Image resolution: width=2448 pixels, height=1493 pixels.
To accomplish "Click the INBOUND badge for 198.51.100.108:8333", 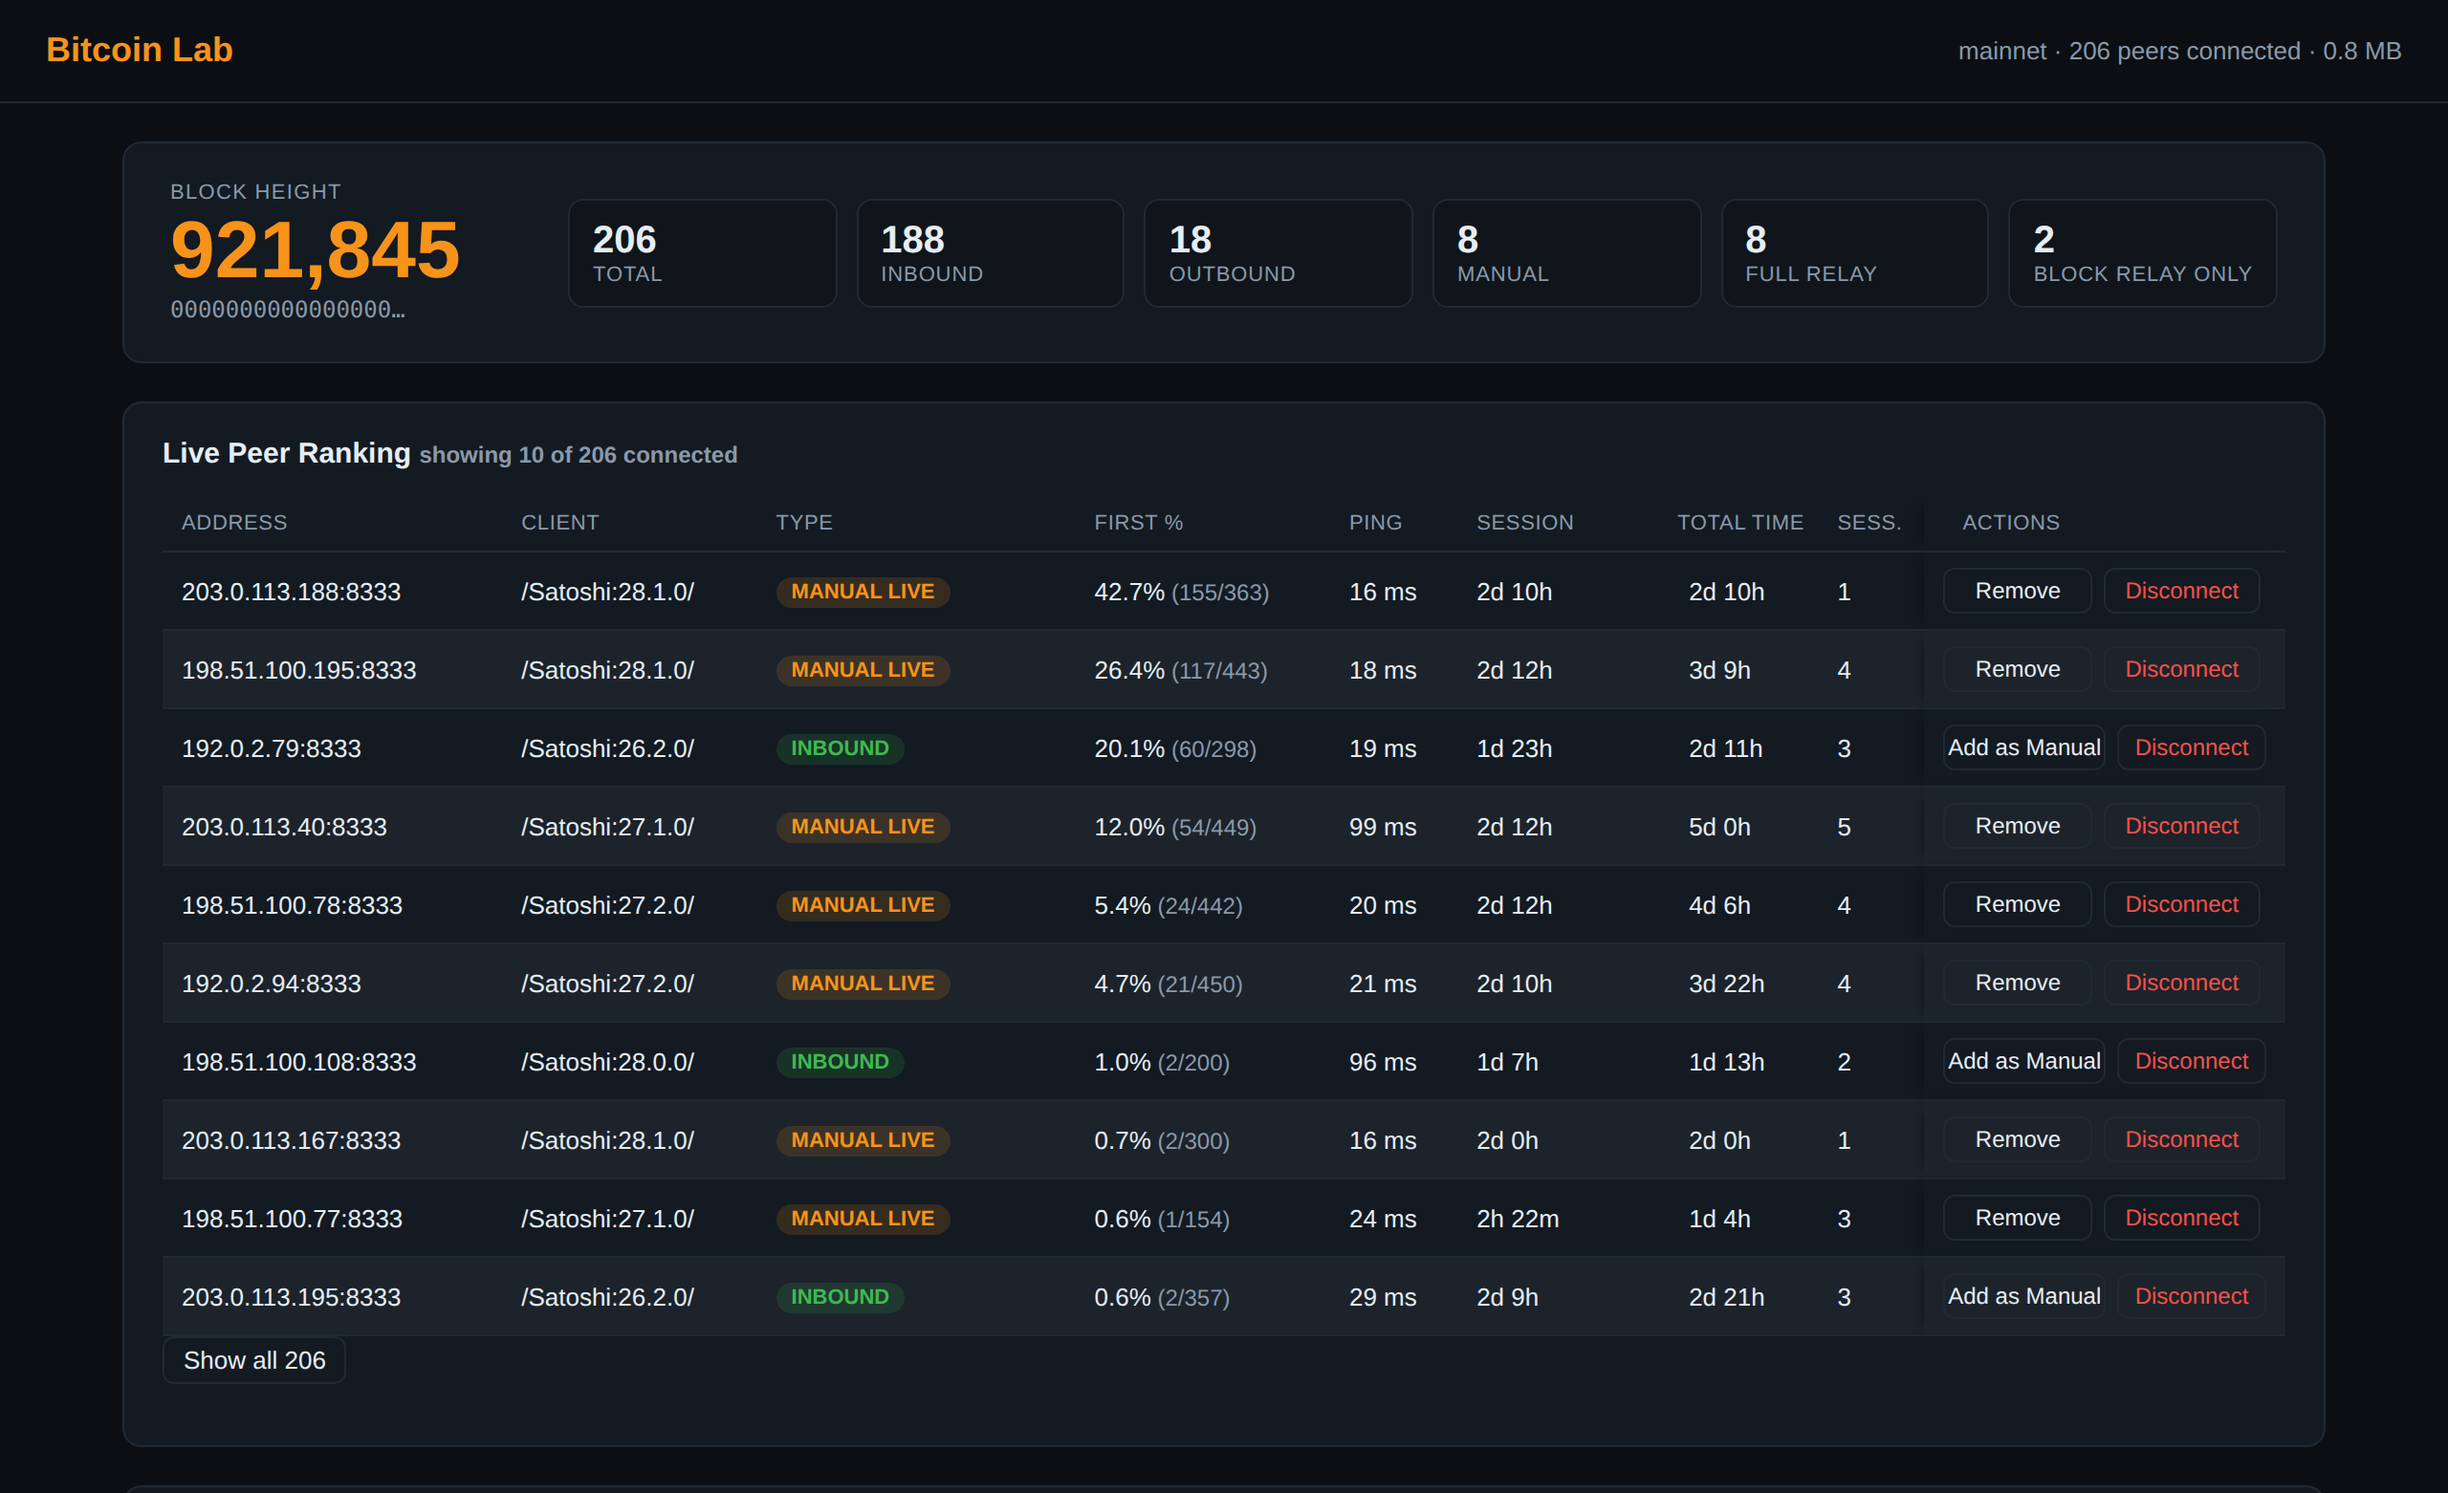I will click(840, 1062).
